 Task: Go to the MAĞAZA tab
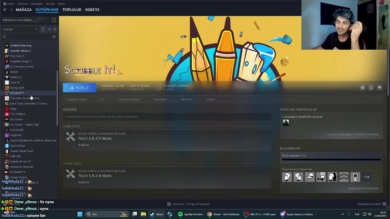coord(24,10)
